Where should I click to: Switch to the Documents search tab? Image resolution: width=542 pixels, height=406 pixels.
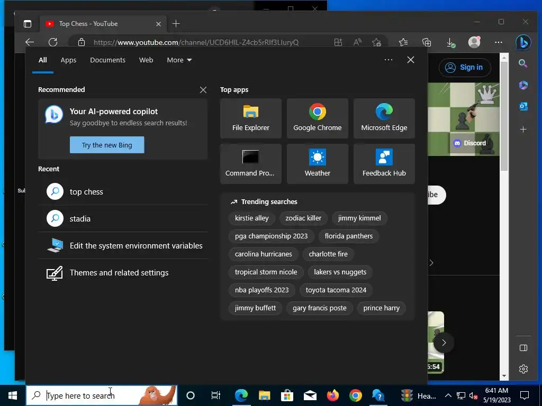click(x=107, y=60)
